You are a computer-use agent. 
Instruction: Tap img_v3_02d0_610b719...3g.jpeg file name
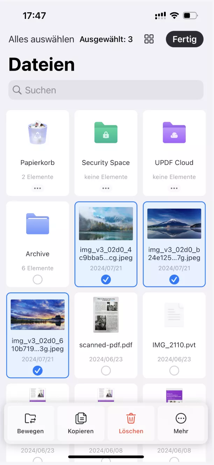tap(37, 345)
